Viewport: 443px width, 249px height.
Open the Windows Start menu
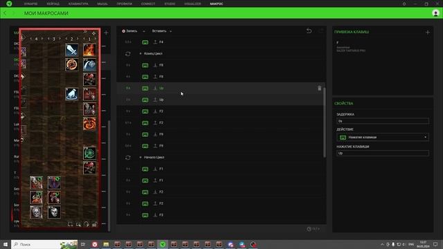(x=6, y=244)
